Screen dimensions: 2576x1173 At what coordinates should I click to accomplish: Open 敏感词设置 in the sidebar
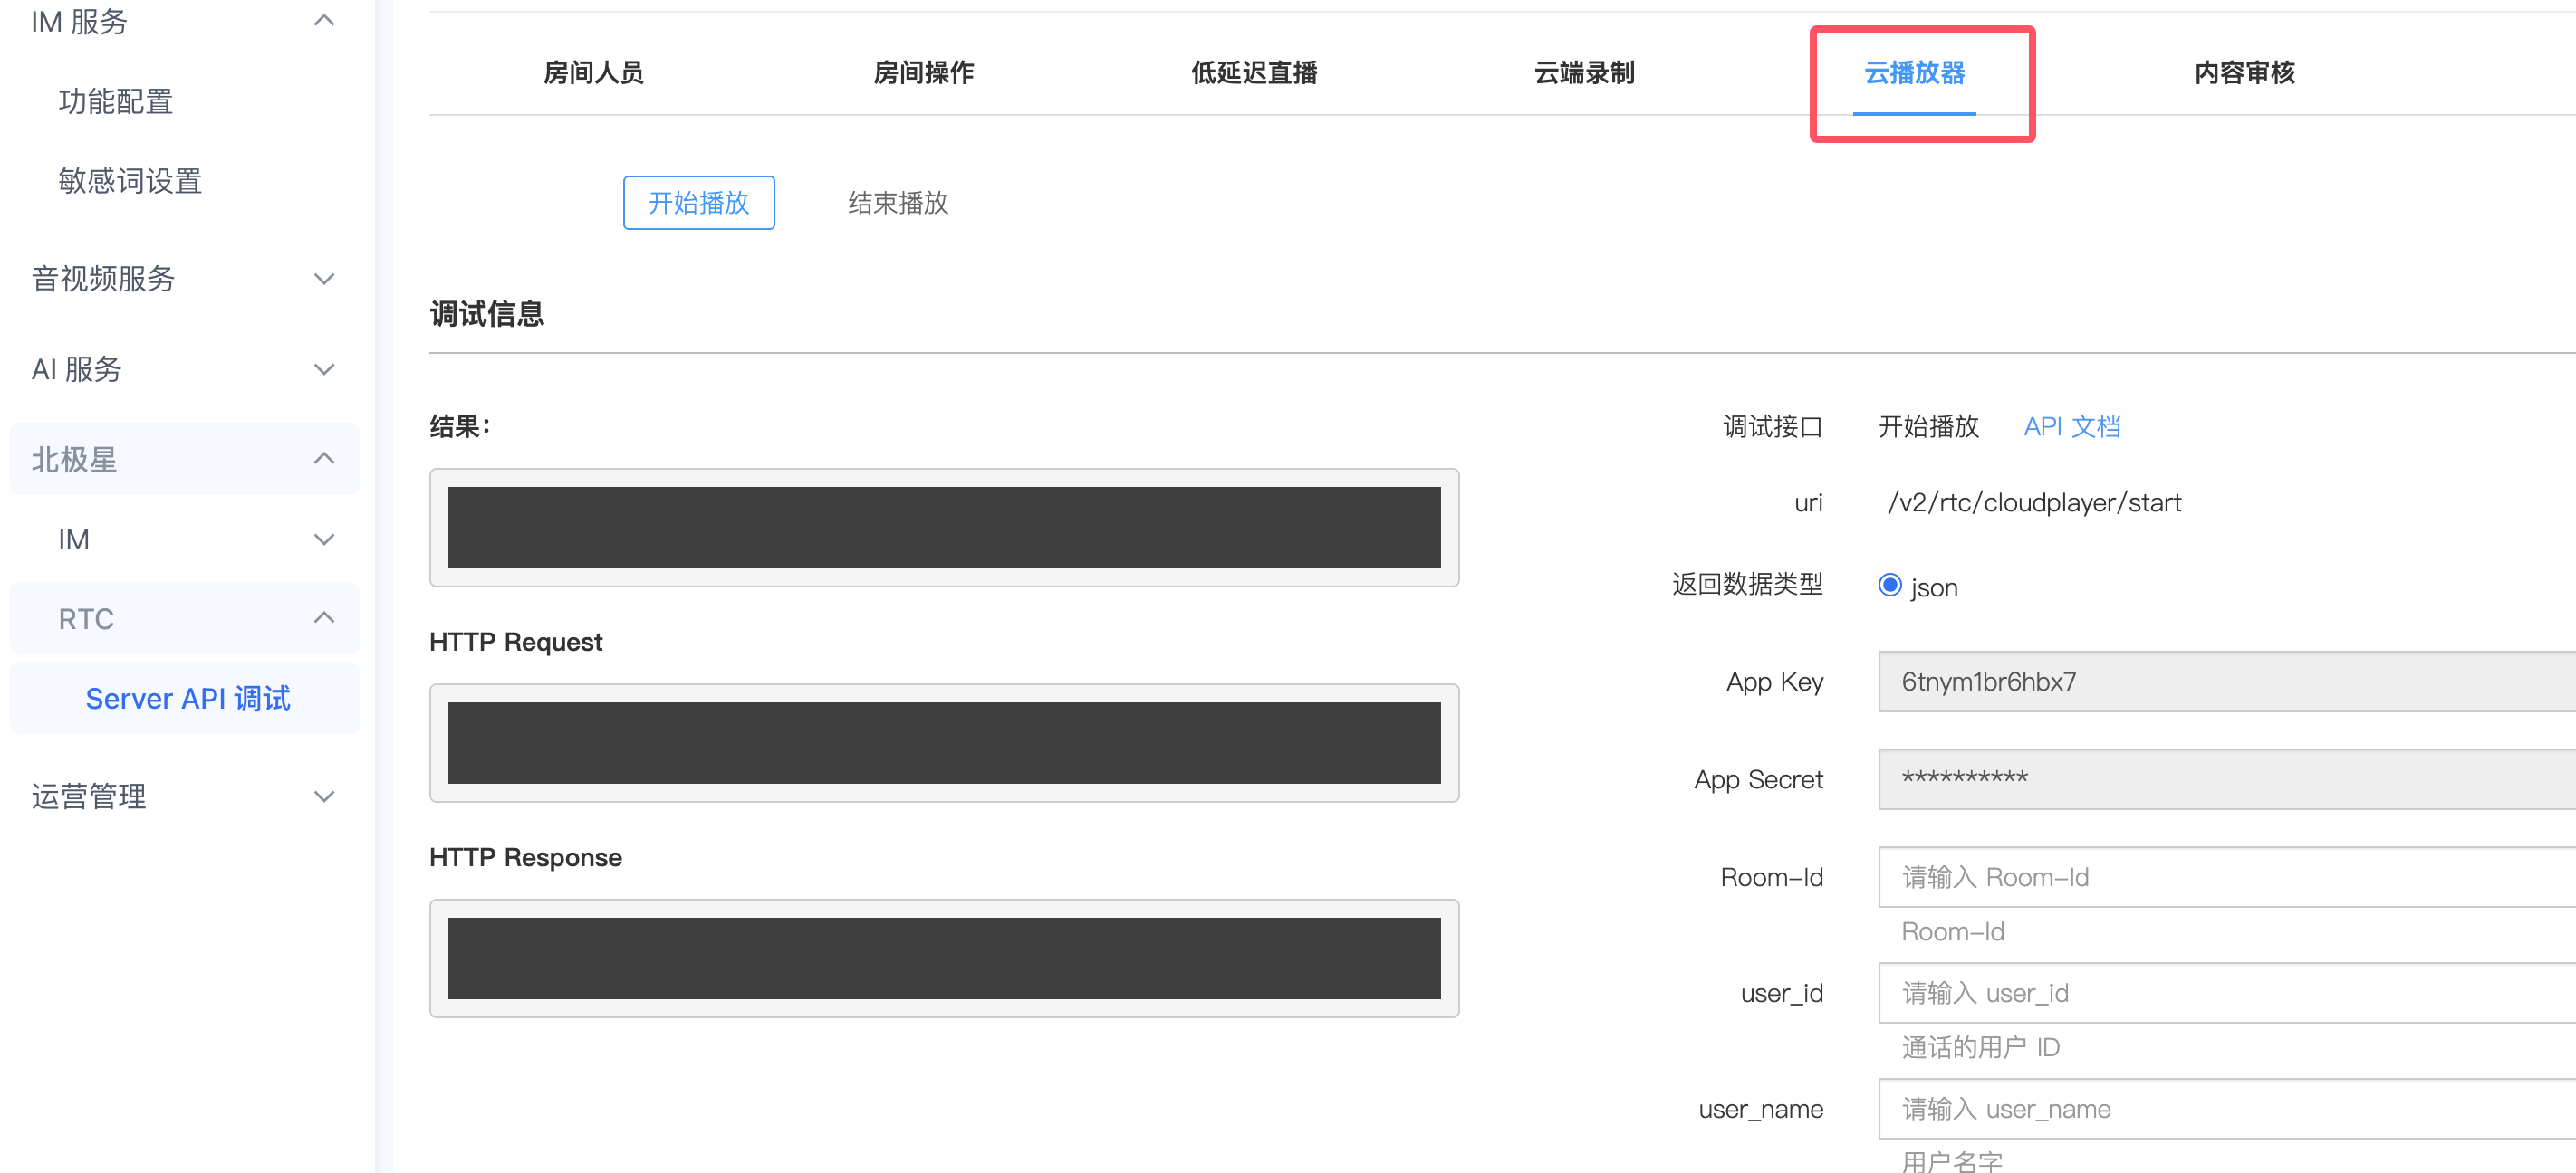pyautogui.click(x=130, y=181)
